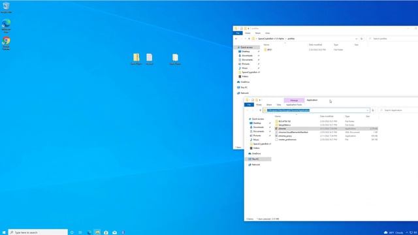This screenshot has height=235, width=418.
Task: Click Search Application field
Action: (x=398, y=110)
